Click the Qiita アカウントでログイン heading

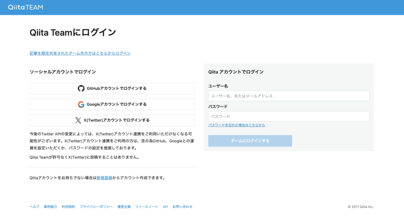(236, 72)
